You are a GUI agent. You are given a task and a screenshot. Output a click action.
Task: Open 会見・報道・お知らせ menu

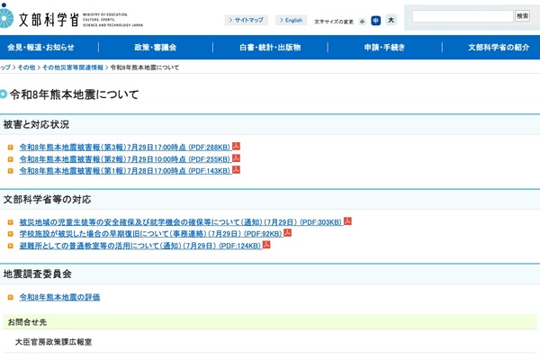click(x=41, y=48)
